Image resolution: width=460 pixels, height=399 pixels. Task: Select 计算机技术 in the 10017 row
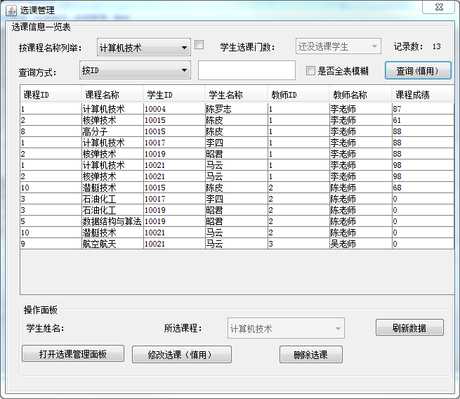click(x=112, y=143)
